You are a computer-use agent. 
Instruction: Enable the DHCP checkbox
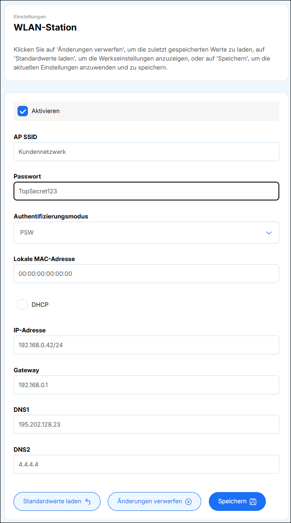(23, 305)
